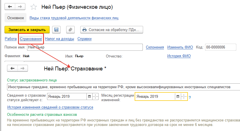Open Налог на доходы link
240x131 pixels.
pyautogui.click(x=59, y=39)
